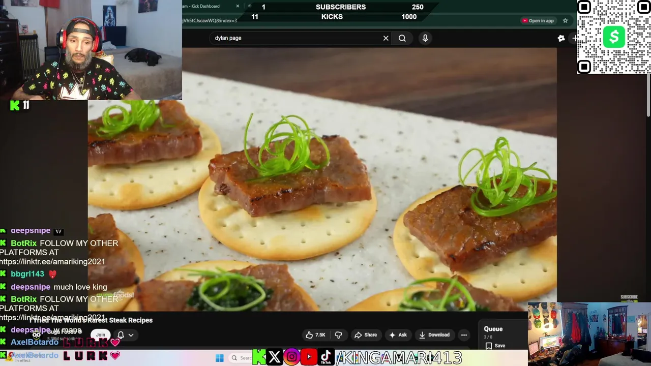This screenshot has width=651, height=366.
Task: Open the Ask assistant for this video
Action: 398,335
